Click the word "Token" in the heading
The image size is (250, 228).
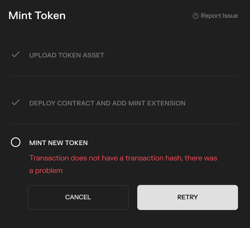click(50, 16)
